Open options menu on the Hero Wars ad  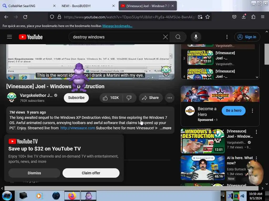(x=252, y=111)
